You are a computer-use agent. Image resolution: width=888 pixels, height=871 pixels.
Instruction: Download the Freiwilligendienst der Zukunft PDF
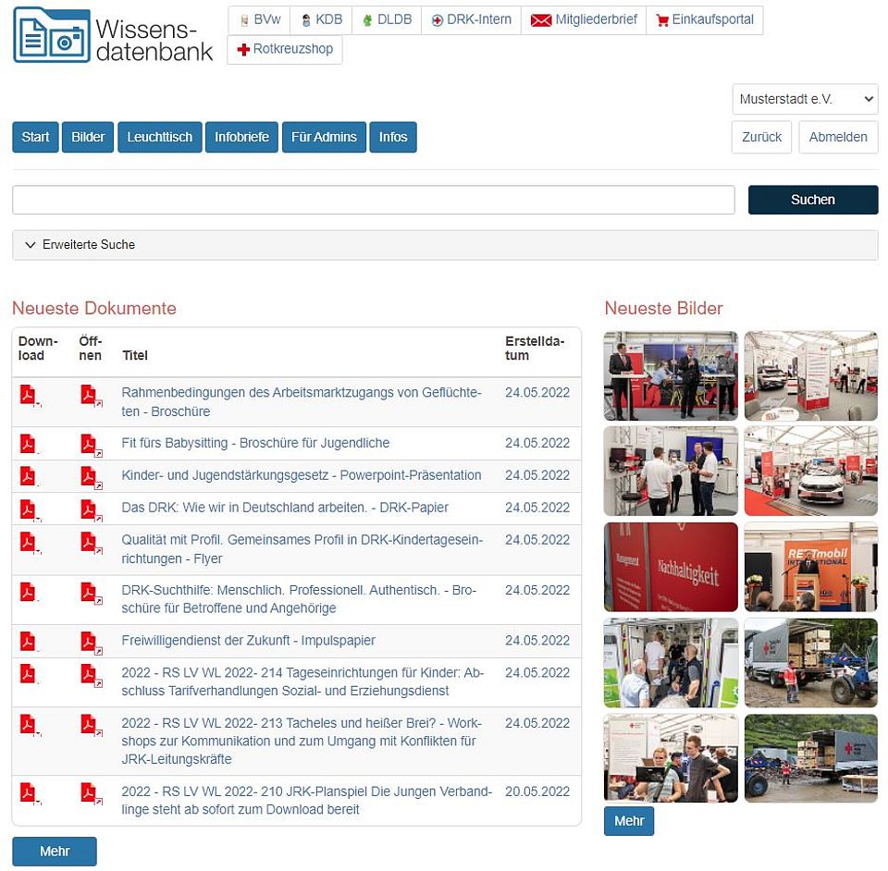pyautogui.click(x=29, y=641)
